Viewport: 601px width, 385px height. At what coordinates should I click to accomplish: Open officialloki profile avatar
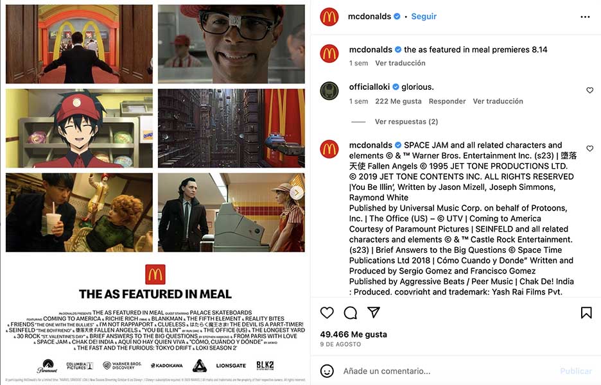(329, 90)
